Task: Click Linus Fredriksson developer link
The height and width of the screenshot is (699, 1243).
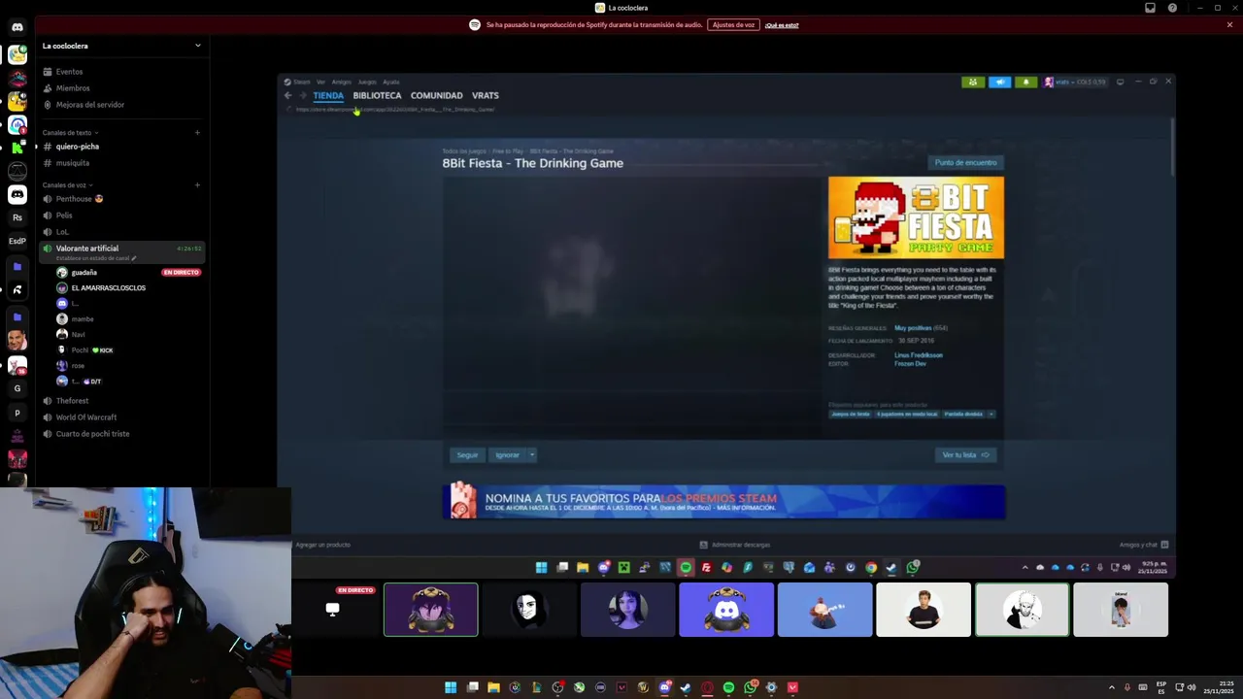Action: (919, 355)
